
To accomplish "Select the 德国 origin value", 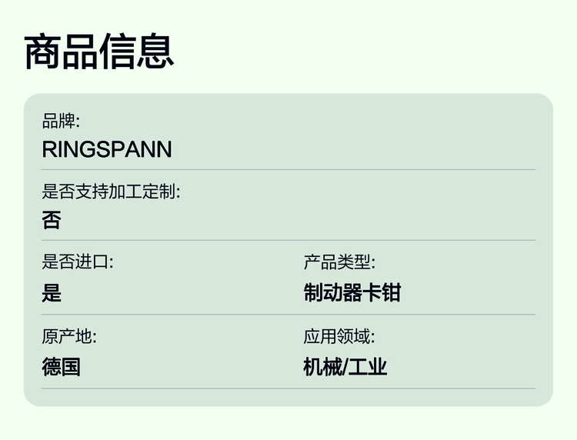I will pyautogui.click(x=61, y=366).
